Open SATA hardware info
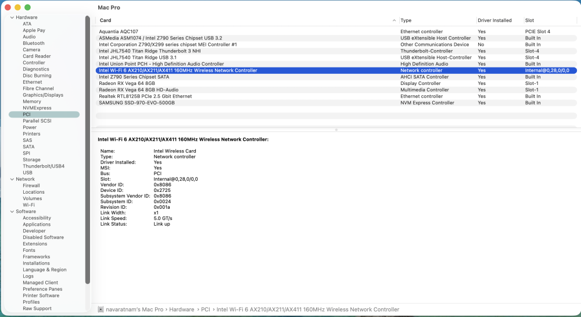The height and width of the screenshot is (317, 581). 28,147
